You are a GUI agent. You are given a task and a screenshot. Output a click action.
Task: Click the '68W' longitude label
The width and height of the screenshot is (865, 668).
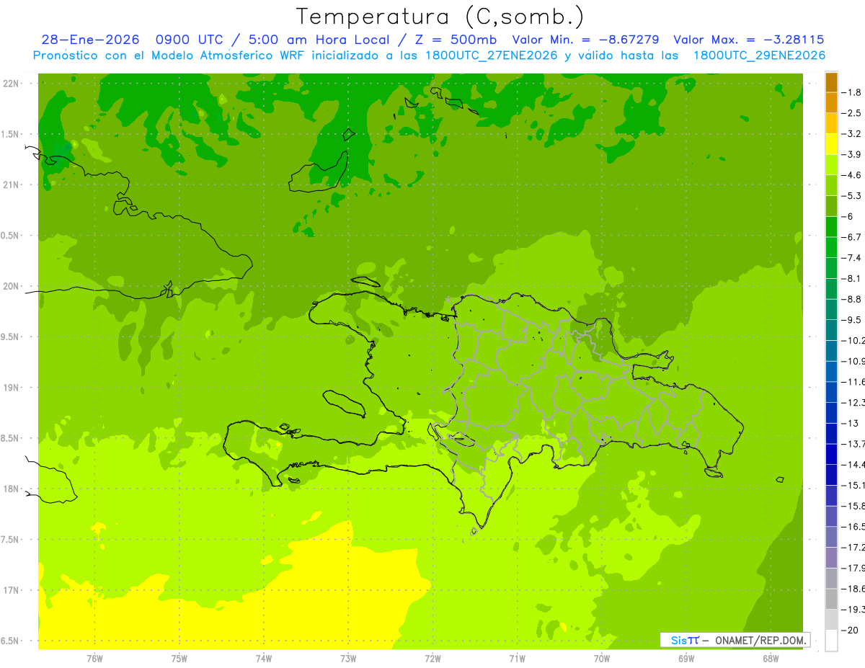770,659
